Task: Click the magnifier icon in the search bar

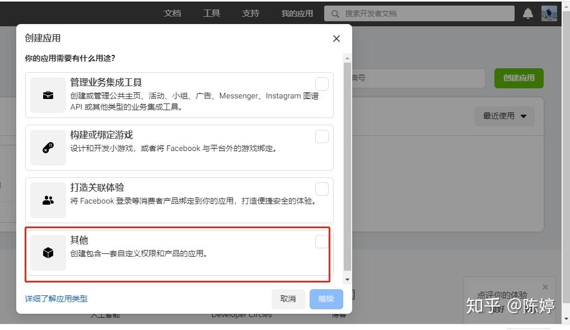Action: pyautogui.click(x=335, y=13)
